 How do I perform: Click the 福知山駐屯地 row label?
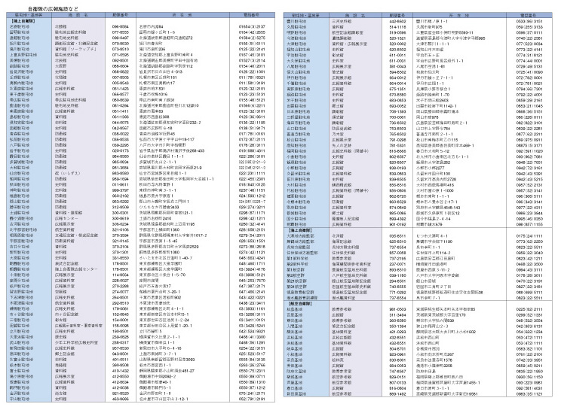click(x=299, y=50)
